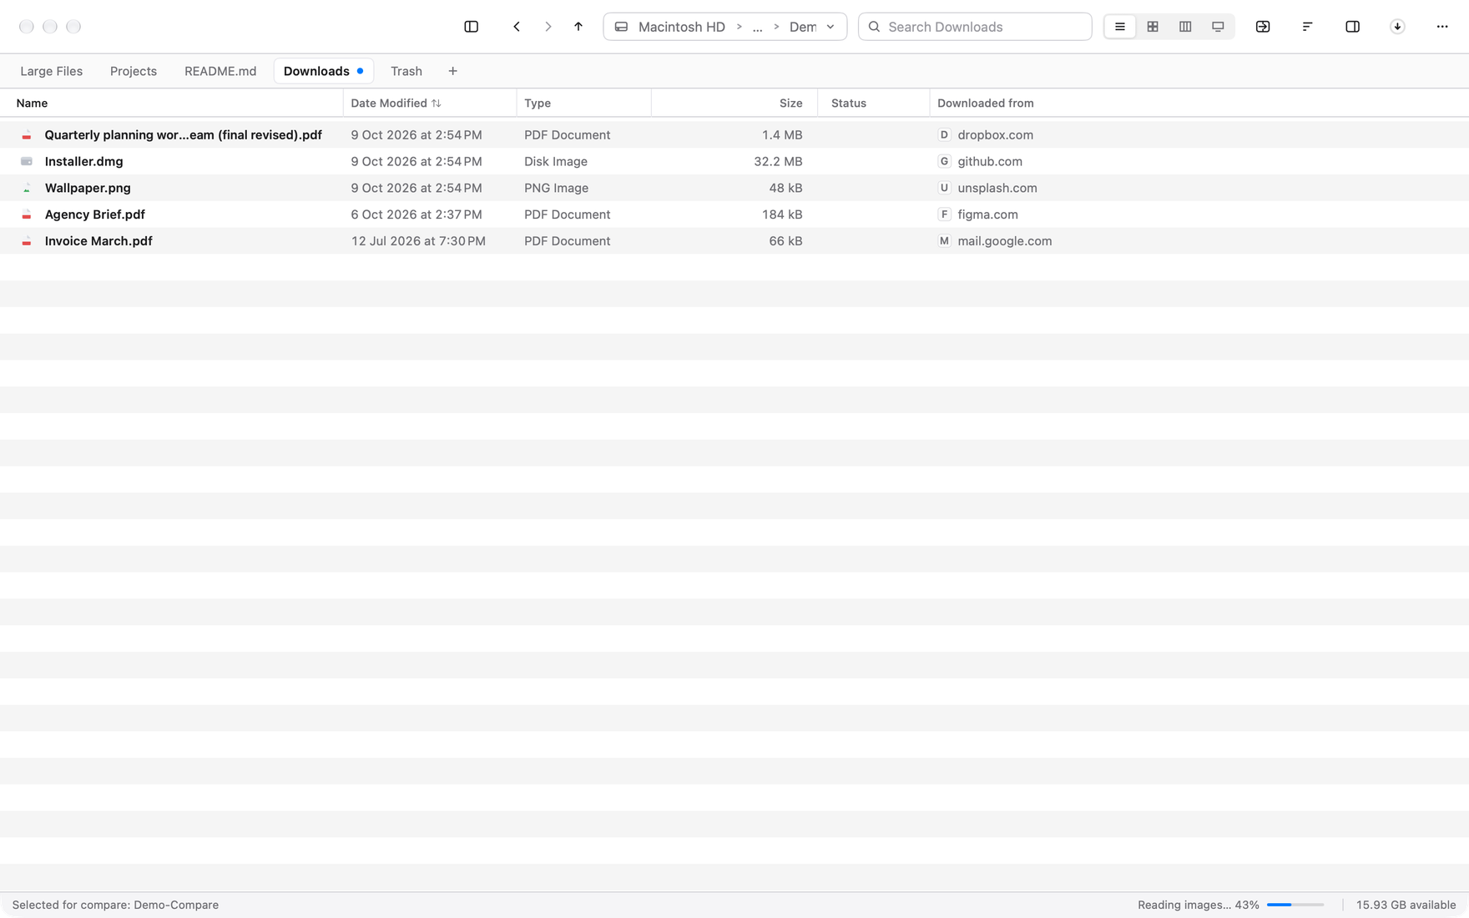The image size is (1469, 918).
Task: Click the share arrow-in-box icon
Action: click(x=1263, y=27)
